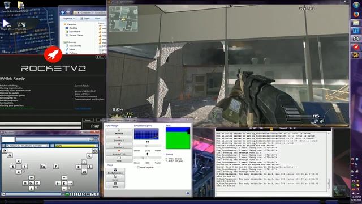Toggle the Move Together checkbox

138,167
